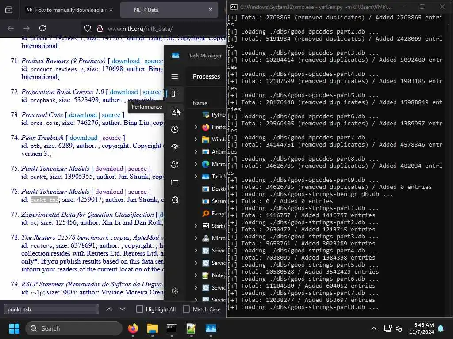
Task: Expand the Start process row
Action: click(196, 226)
